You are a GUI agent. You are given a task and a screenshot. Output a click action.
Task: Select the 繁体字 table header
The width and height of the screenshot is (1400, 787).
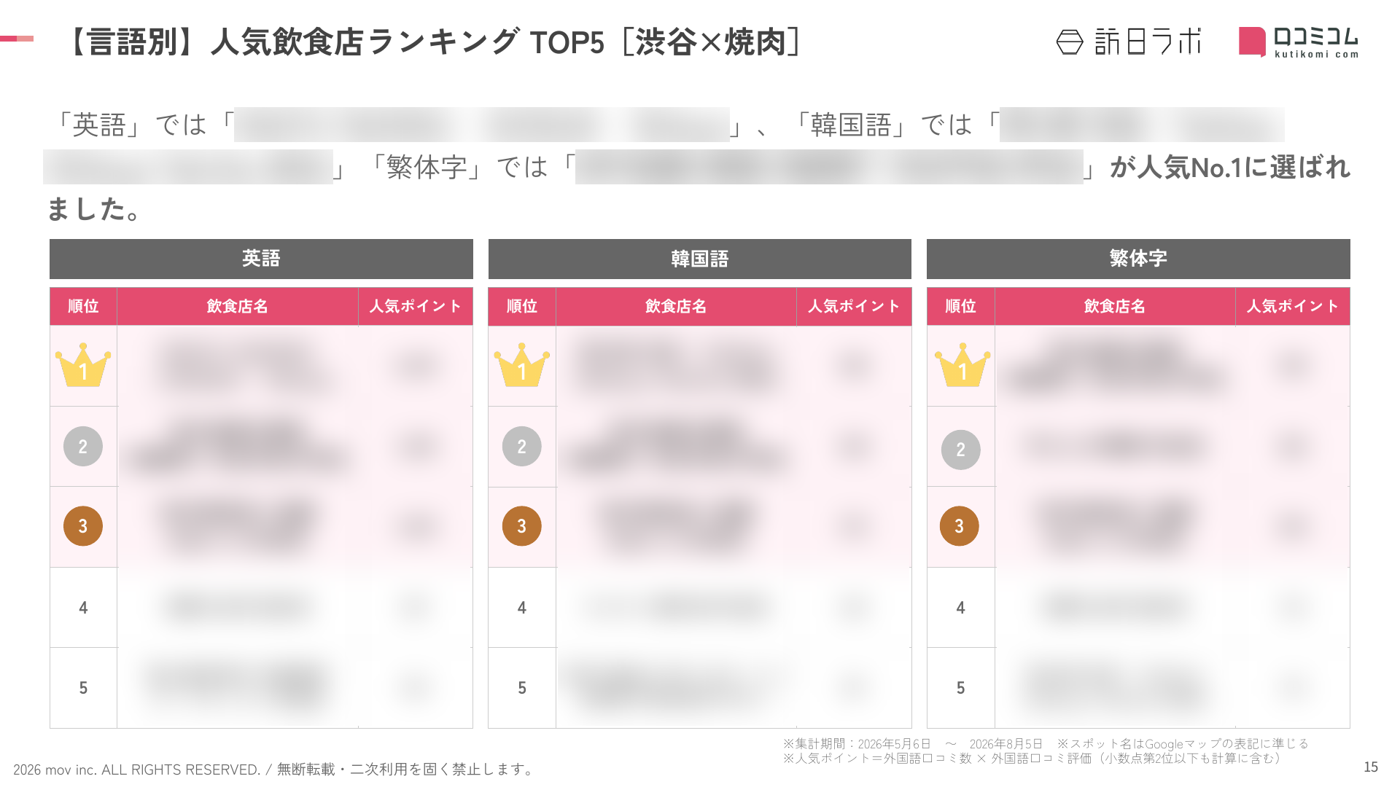[x=1138, y=259]
